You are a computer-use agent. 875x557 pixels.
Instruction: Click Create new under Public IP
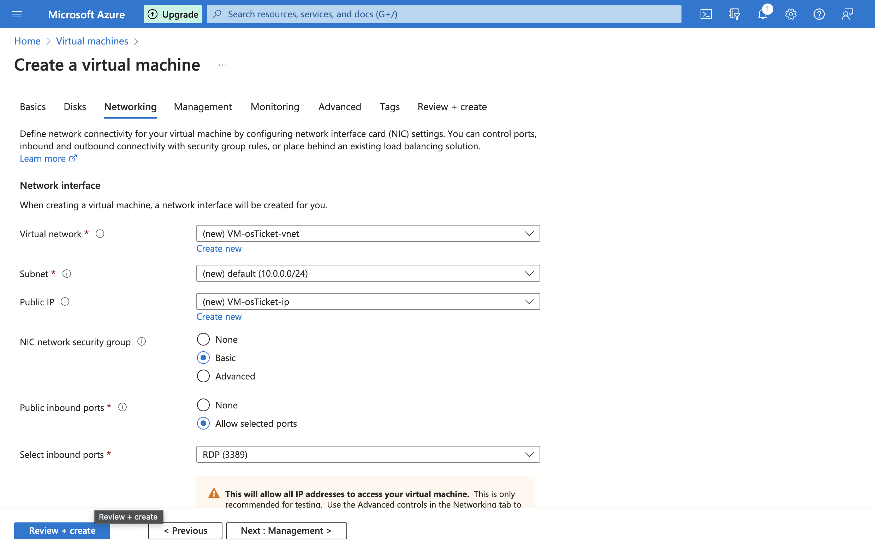point(219,317)
